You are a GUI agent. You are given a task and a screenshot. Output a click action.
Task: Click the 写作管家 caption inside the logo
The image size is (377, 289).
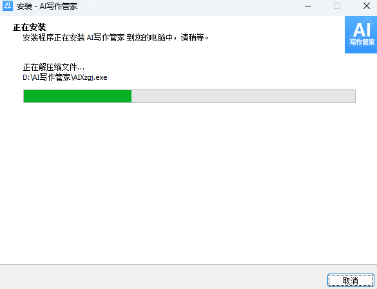(362, 42)
